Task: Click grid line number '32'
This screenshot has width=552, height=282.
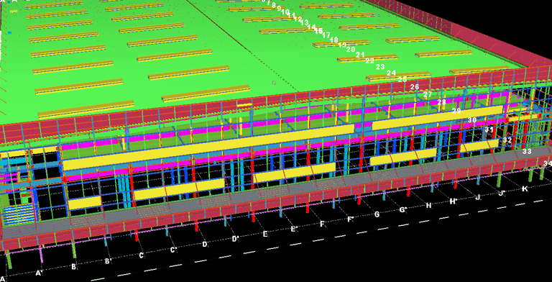Action: [x=507, y=140]
